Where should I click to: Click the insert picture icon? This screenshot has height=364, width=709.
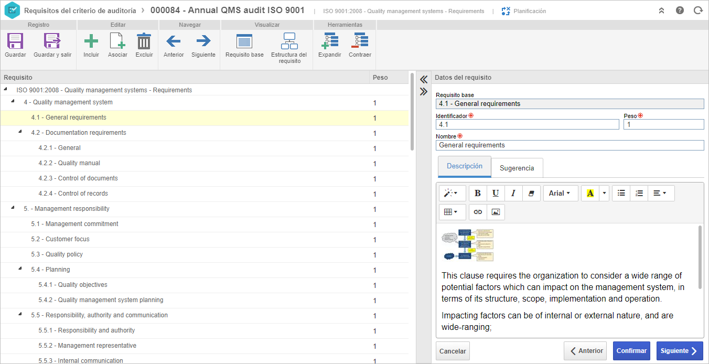(x=496, y=212)
